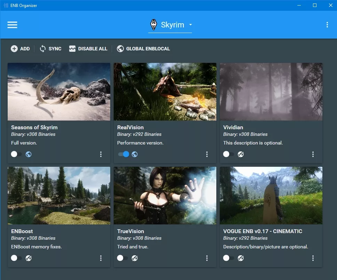The width and height of the screenshot is (337, 280).
Task: Toggle crossed-out globe icon on ENBoost
Action: point(29,258)
